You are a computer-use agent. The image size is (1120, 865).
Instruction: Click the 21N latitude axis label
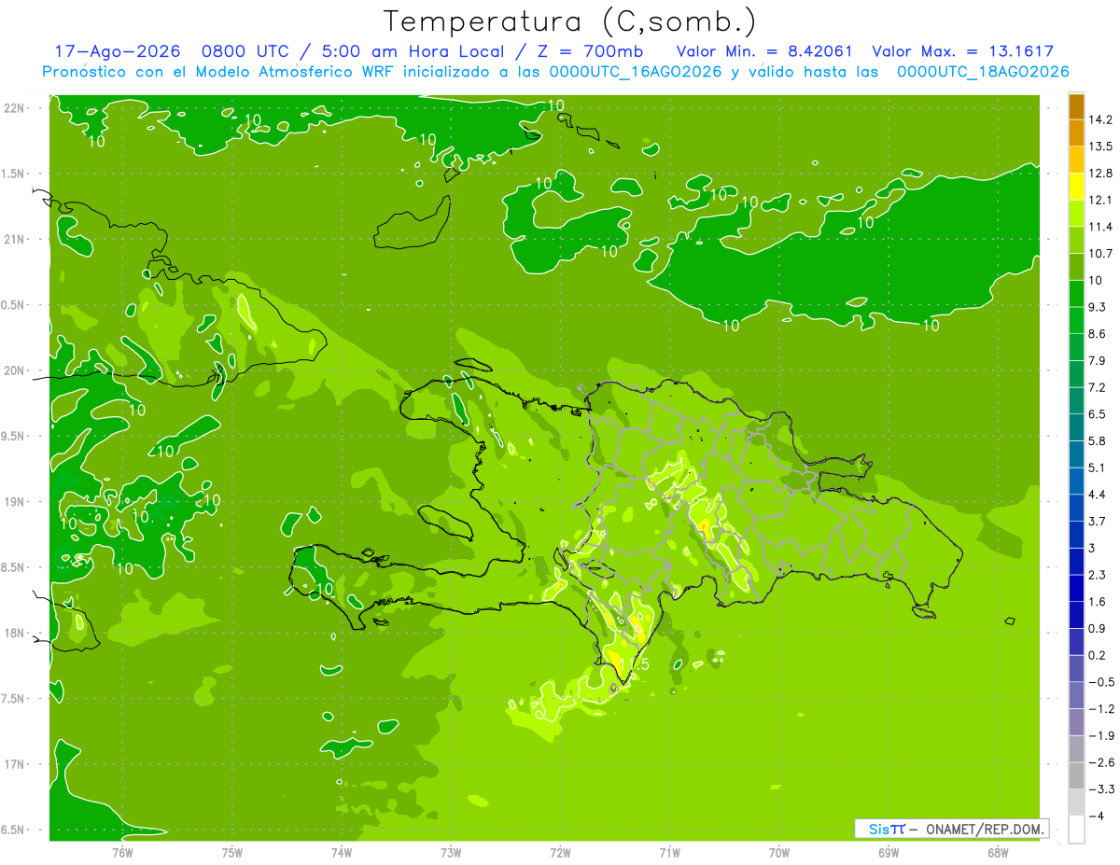14,239
